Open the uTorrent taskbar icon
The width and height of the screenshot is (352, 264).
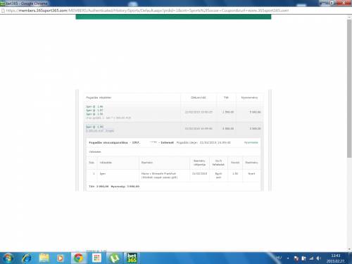pyautogui.click(x=114, y=258)
